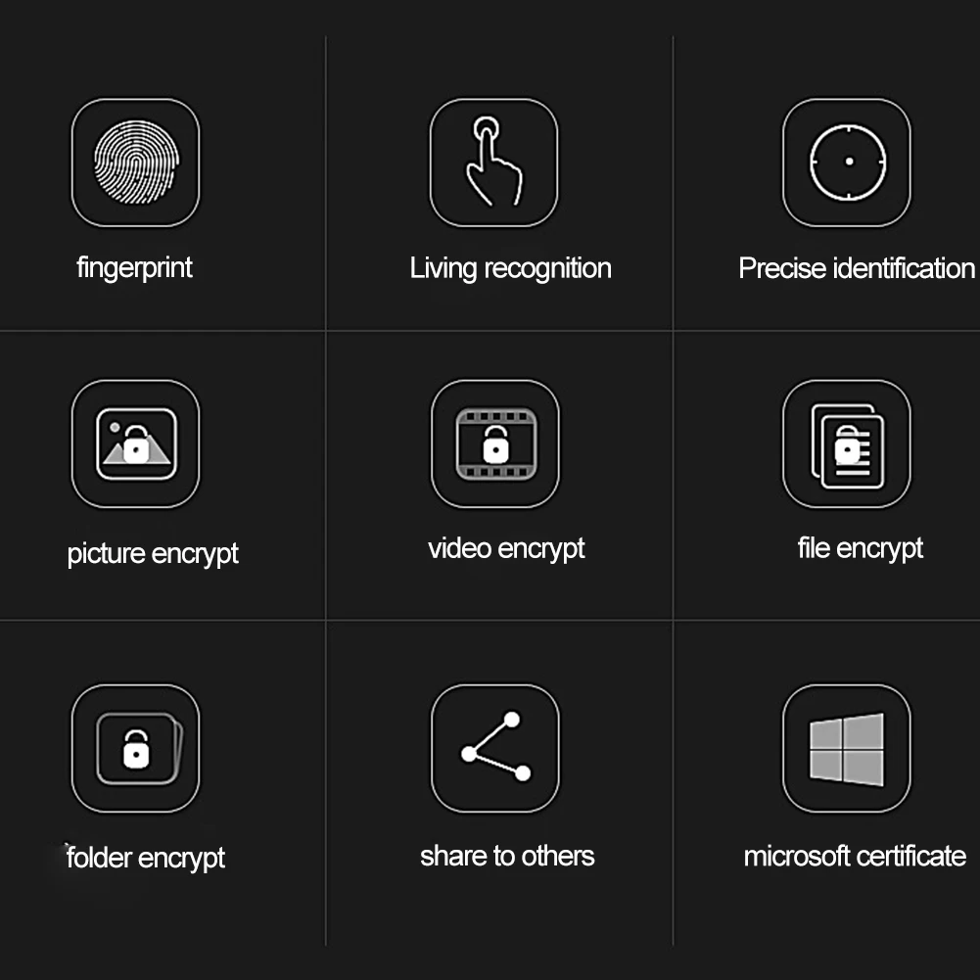Select the "video encrypt" caption
The image size is (980, 980).
coord(506,549)
